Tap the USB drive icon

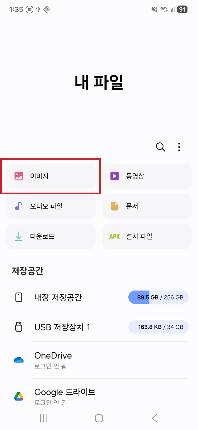click(19, 327)
